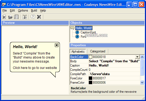Select the CompileCount property name

(x=79, y=70)
